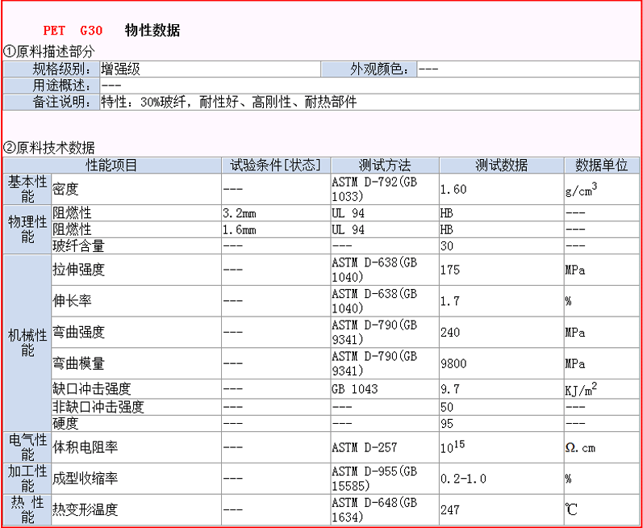The height and width of the screenshot is (528, 643).
Task: Click the "热变形温度" value 247
Action: [450, 510]
